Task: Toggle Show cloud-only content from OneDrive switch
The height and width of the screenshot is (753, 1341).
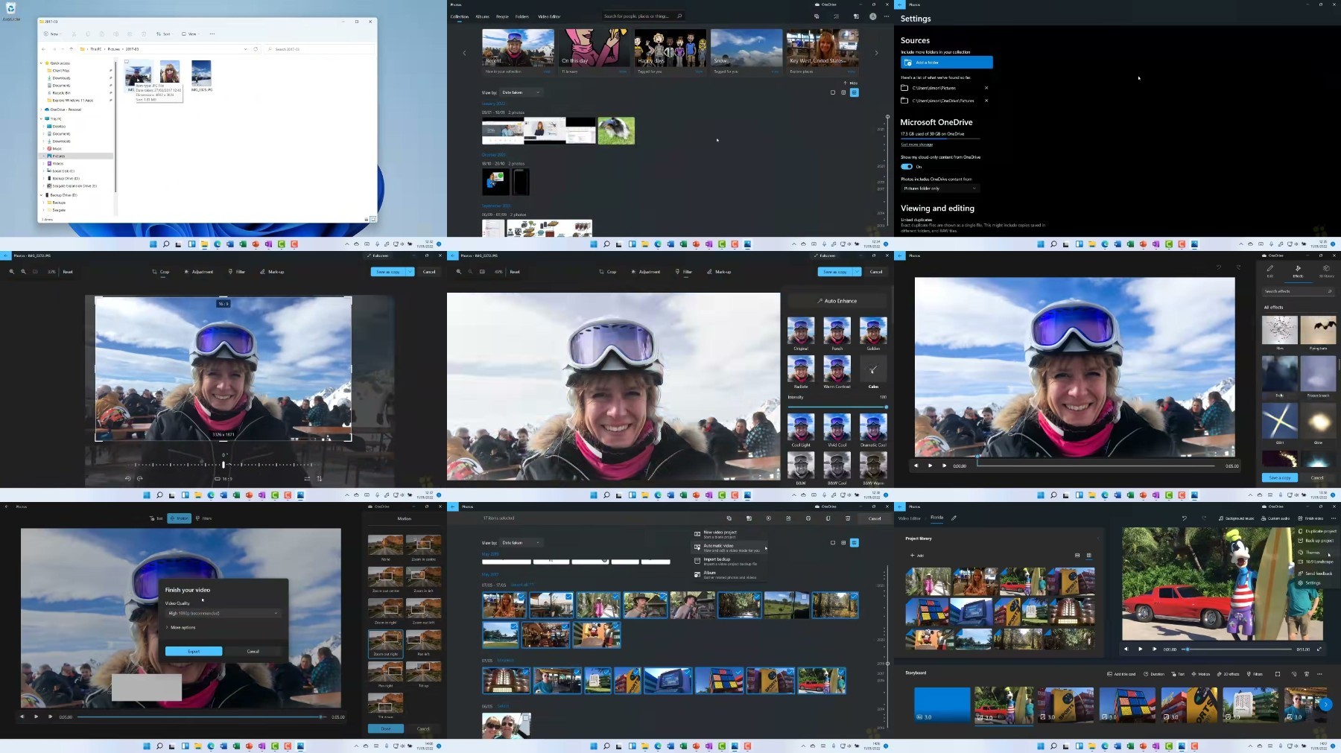Action: coord(907,167)
